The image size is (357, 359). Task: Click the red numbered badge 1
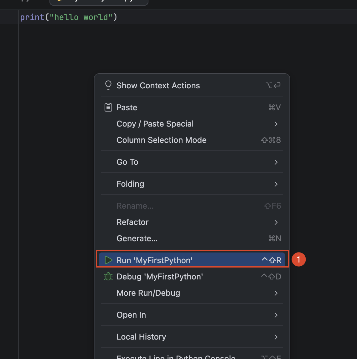click(298, 259)
